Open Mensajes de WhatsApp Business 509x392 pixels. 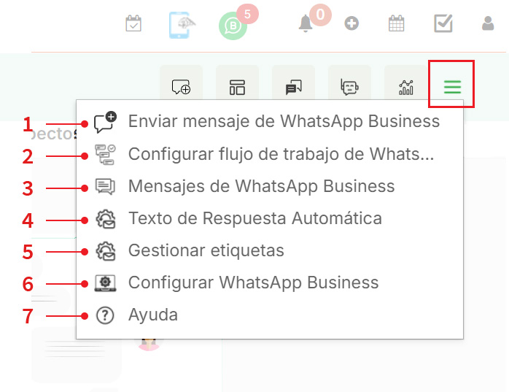pyautogui.click(x=261, y=186)
